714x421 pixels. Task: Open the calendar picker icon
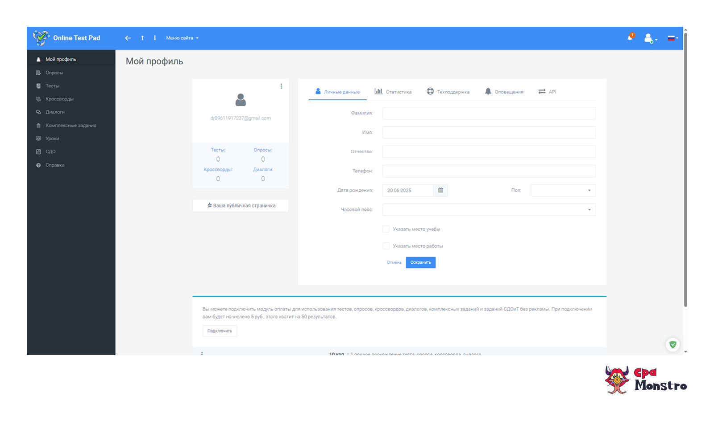pos(440,190)
